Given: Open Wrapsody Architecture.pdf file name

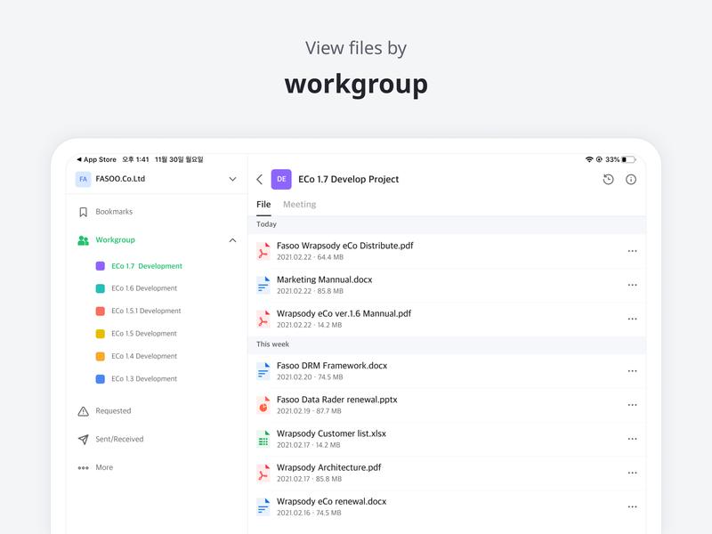Looking at the screenshot, I should [x=329, y=468].
